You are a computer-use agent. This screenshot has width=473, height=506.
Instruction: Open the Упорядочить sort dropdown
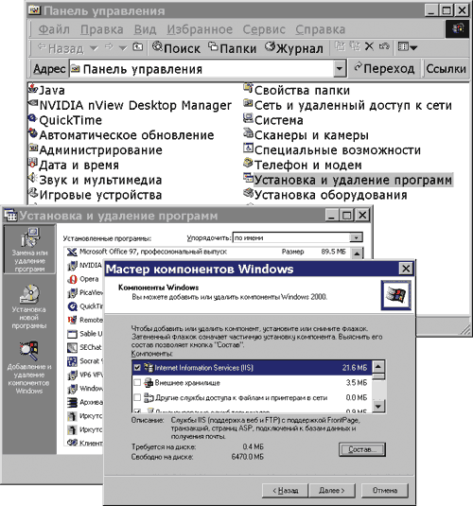point(356,237)
